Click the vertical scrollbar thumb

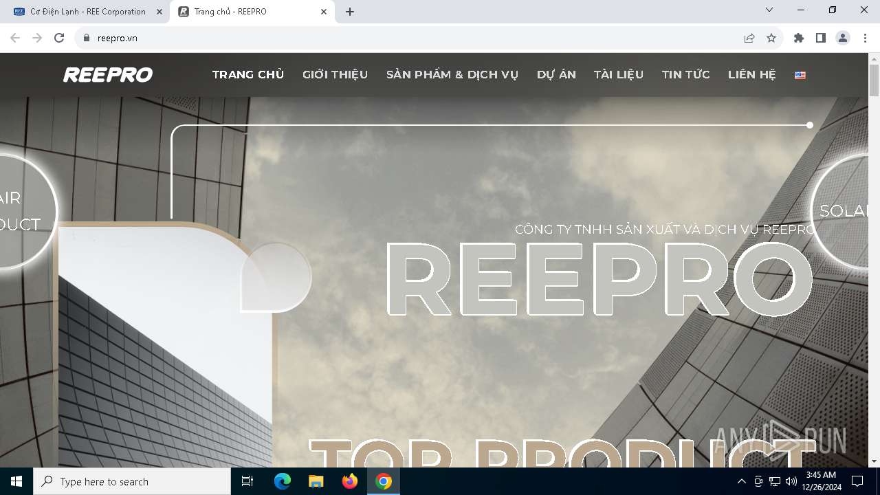874,81
